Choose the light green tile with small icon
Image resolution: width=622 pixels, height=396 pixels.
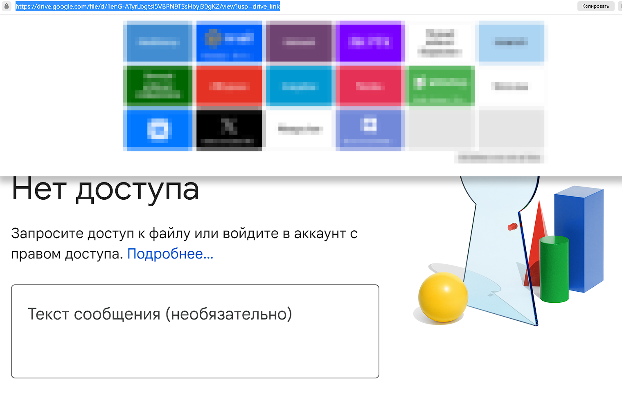click(440, 86)
